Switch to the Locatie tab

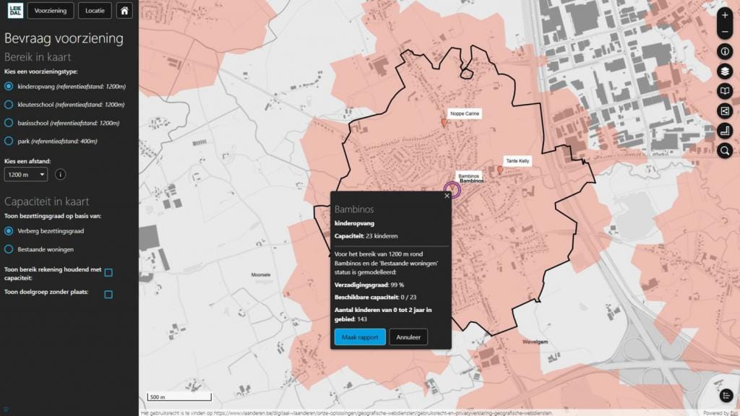(x=95, y=11)
